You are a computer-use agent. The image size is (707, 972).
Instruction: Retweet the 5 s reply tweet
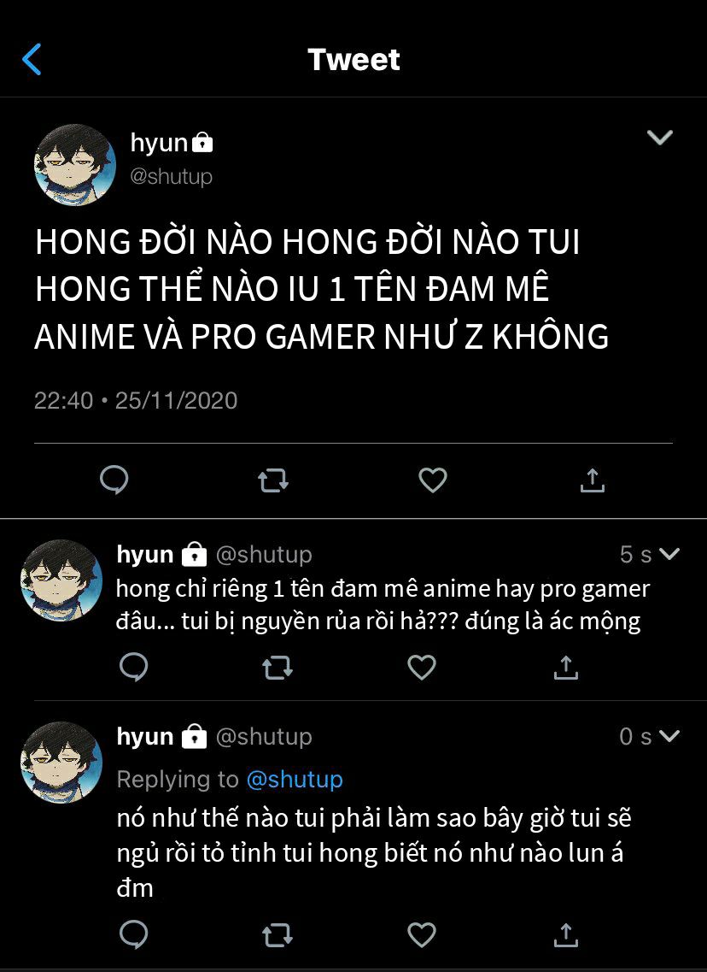coord(278,669)
